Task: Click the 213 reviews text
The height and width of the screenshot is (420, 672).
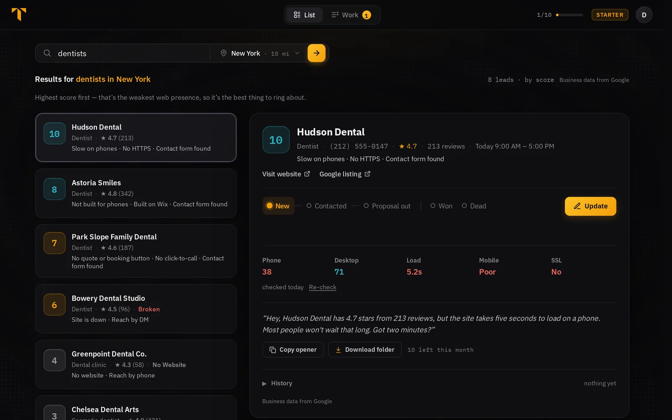Action: click(446, 146)
